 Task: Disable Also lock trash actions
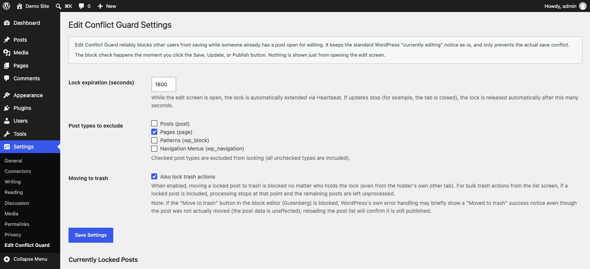154,176
